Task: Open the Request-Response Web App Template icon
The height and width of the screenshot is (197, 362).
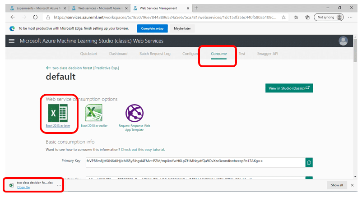Action: [134, 113]
